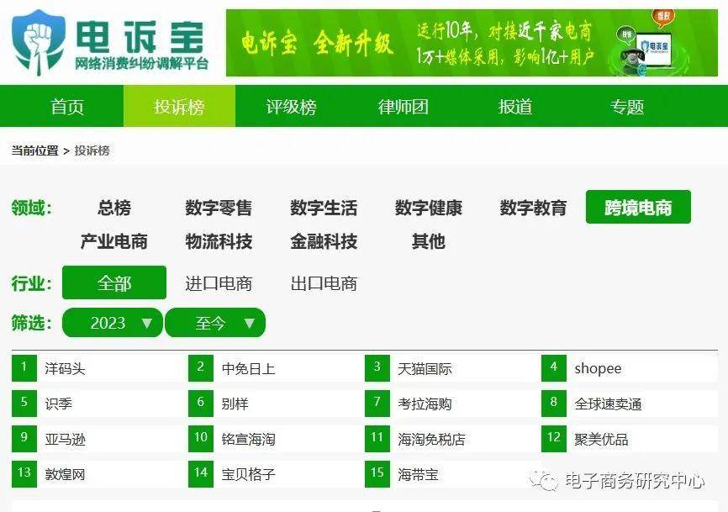Open the 律师团 tab
Image resolution: width=728 pixels, height=512 pixels.
click(x=403, y=107)
